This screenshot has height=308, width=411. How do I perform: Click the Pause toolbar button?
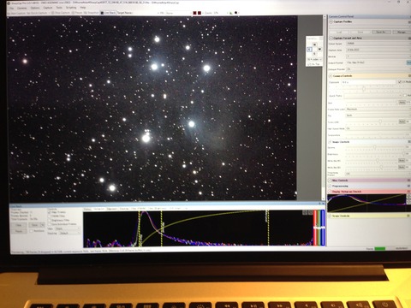[77, 13]
